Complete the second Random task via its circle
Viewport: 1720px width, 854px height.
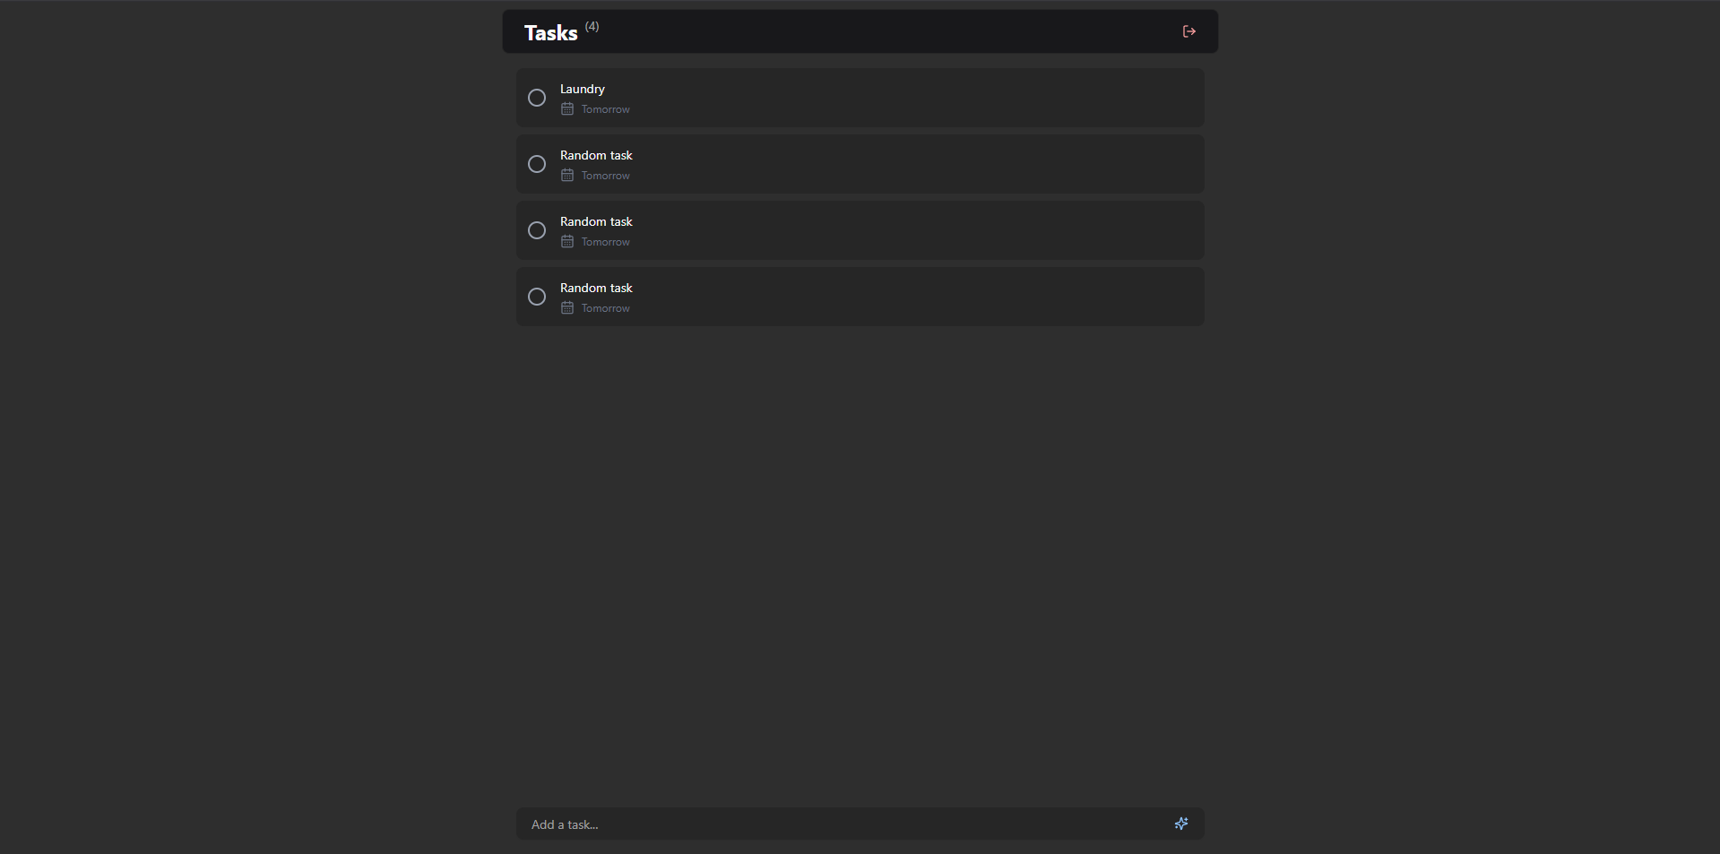(537, 230)
